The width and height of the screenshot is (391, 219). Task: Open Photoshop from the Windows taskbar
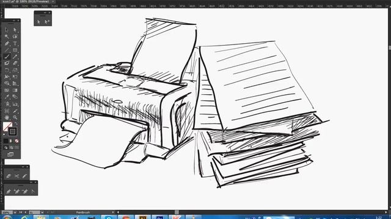coord(159,217)
